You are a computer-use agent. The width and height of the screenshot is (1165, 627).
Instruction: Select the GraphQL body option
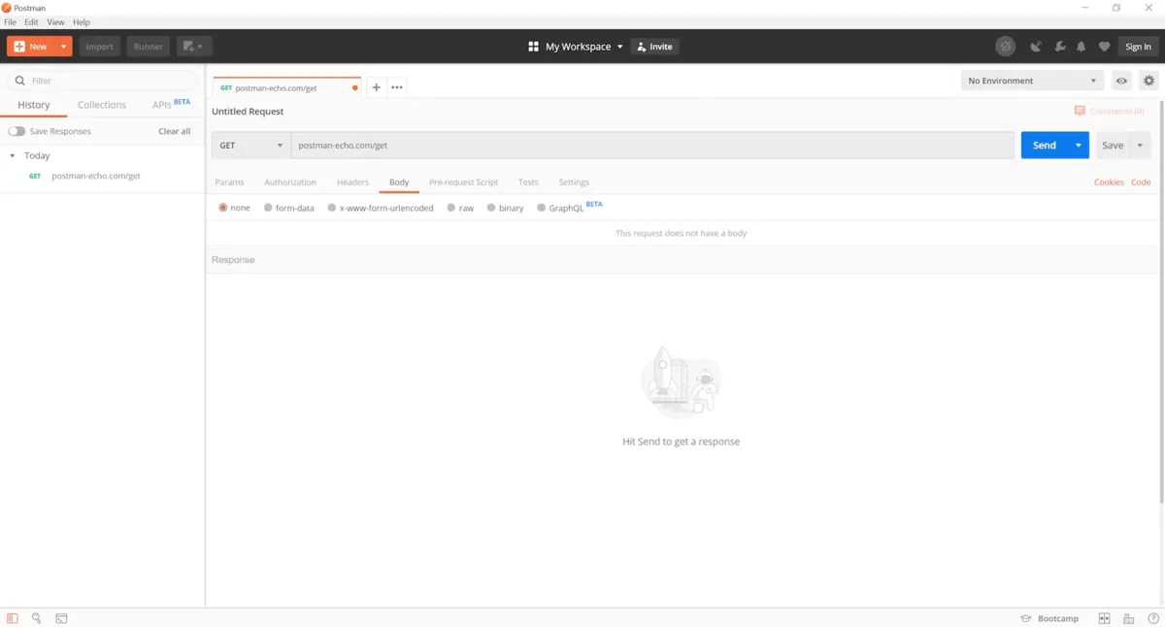coord(542,208)
